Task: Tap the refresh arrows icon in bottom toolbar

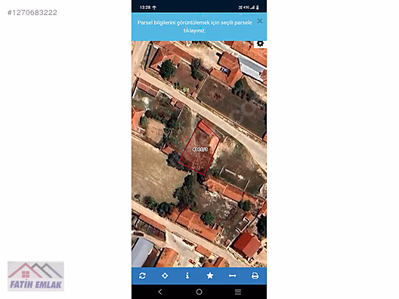Action: [x=142, y=276]
